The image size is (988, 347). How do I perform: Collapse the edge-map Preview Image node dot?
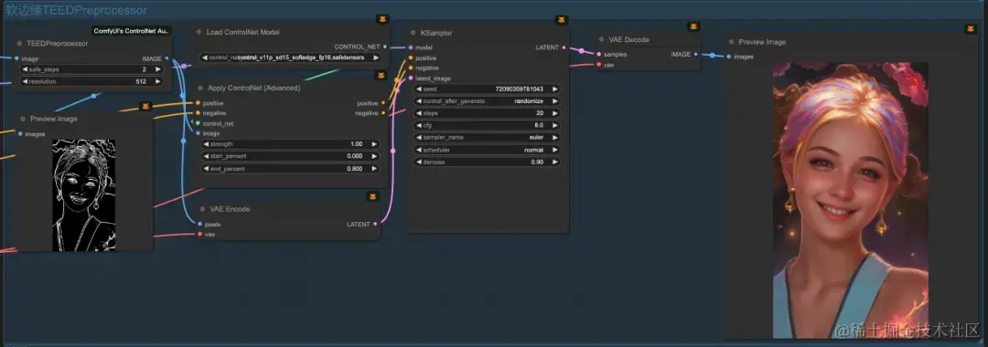click(x=23, y=119)
